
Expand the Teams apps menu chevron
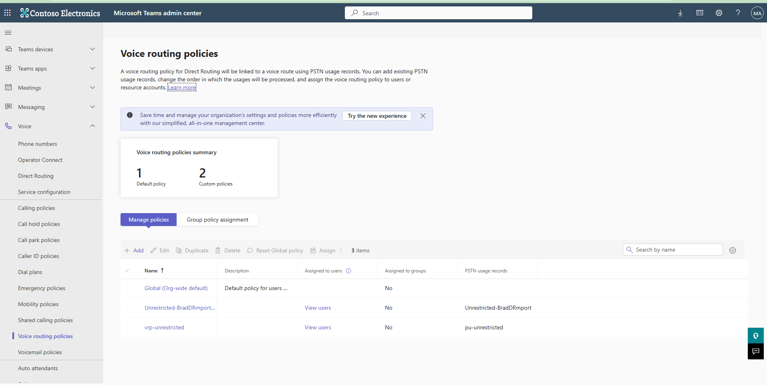(x=93, y=68)
